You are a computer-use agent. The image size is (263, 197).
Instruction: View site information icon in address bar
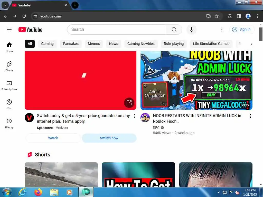(x=35, y=16)
